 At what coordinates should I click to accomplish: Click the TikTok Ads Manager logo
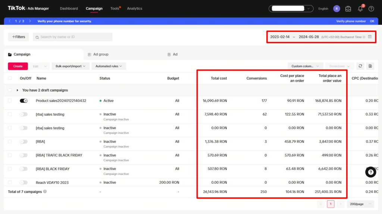(x=28, y=8)
